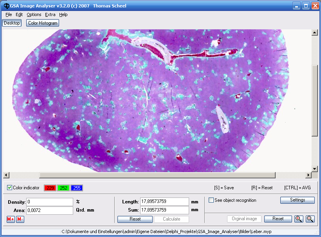Click the zoom out magnifier icon
The image size is (321, 237).
[310, 219]
